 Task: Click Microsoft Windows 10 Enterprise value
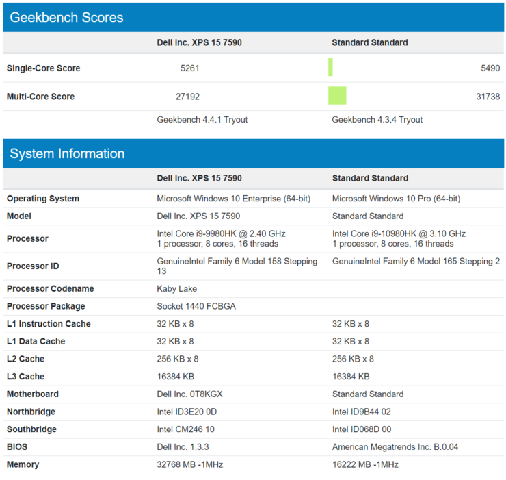(x=234, y=199)
